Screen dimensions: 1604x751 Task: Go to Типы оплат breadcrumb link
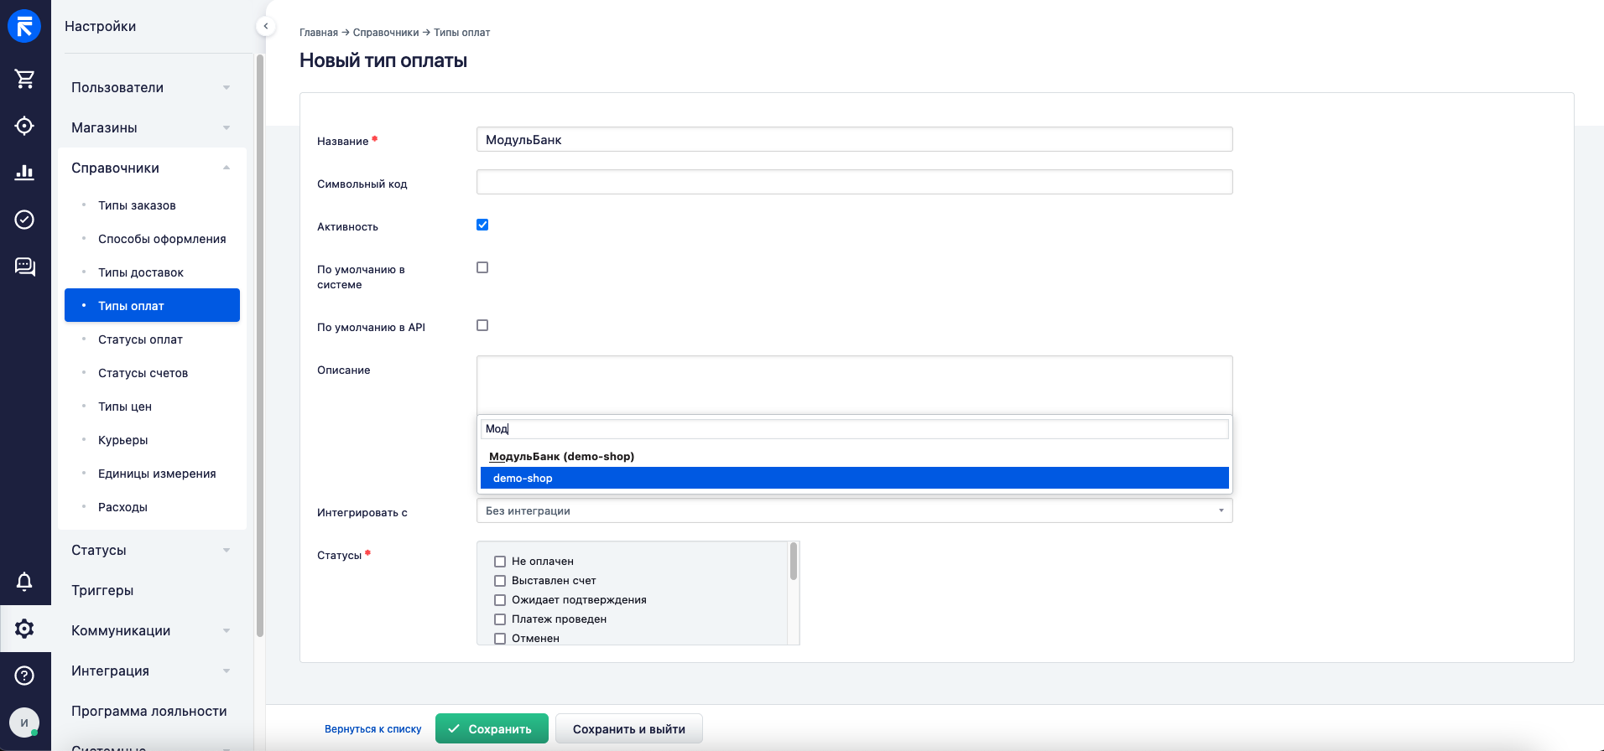[461, 33]
